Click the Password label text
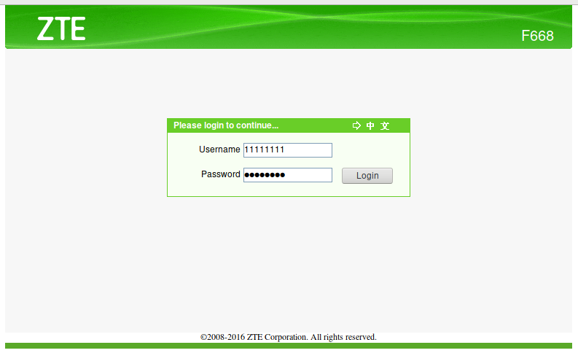Image resolution: width=578 pixels, height=353 pixels. (220, 174)
